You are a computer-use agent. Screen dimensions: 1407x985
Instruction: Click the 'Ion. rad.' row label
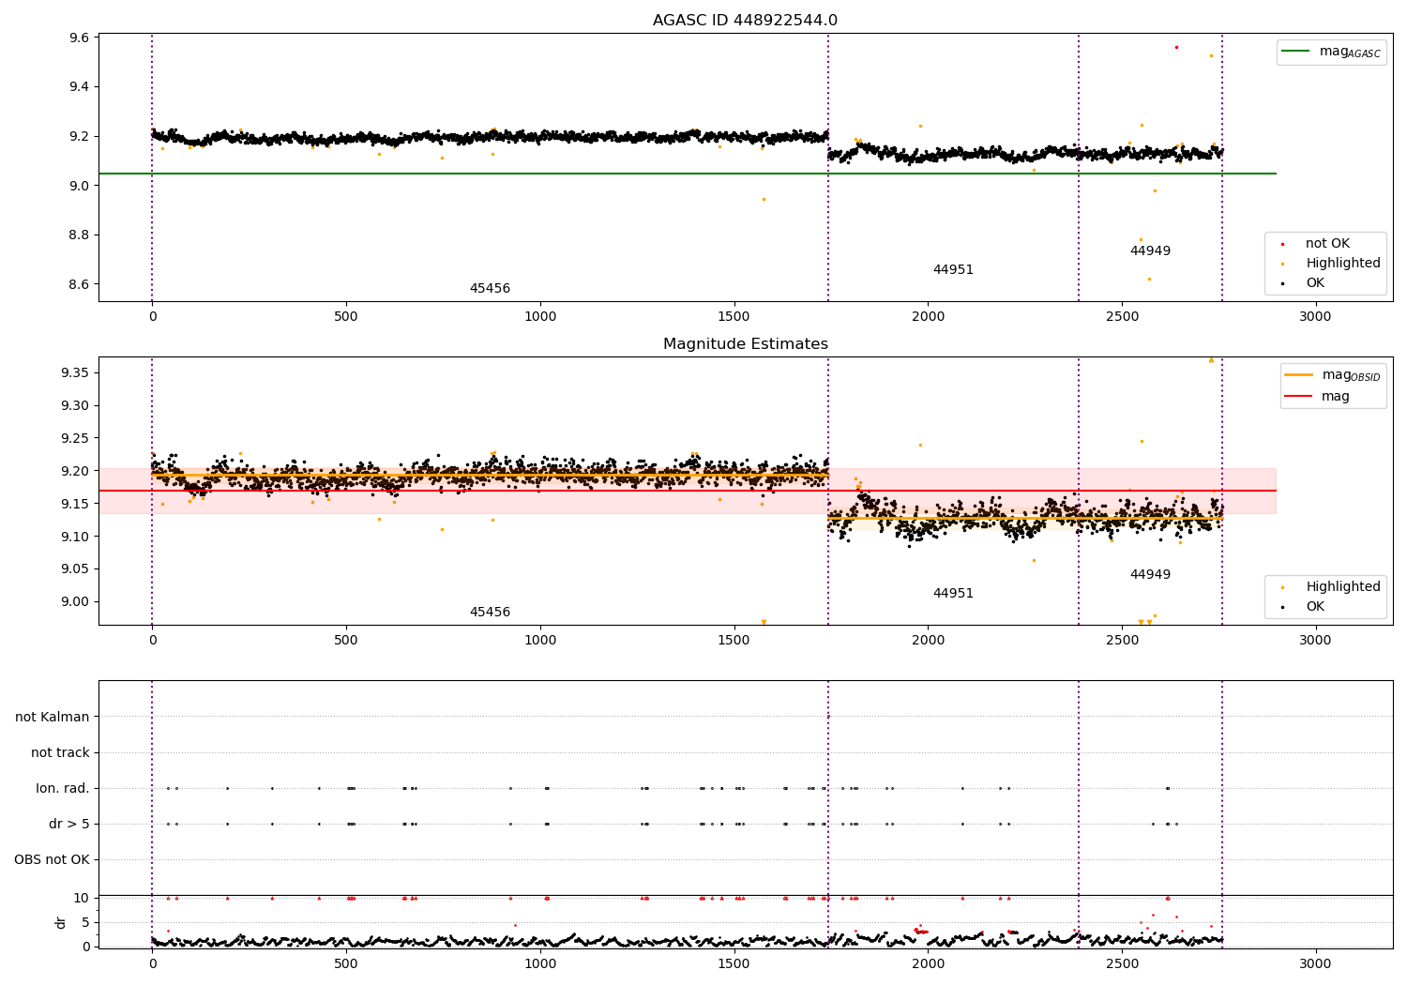63,789
